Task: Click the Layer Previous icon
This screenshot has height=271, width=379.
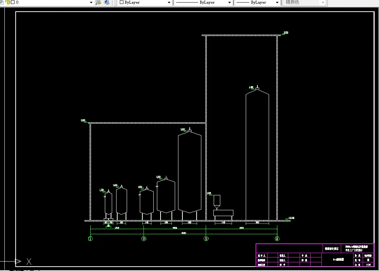Action: [107, 3]
